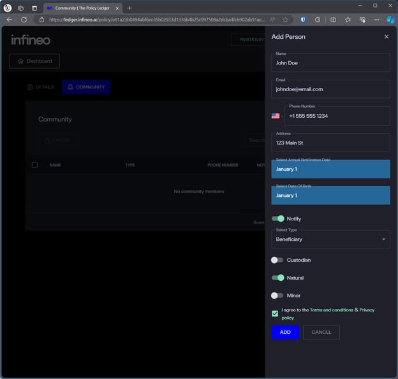Click the Email input field
398x379 pixels.
pyautogui.click(x=330, y=89)
